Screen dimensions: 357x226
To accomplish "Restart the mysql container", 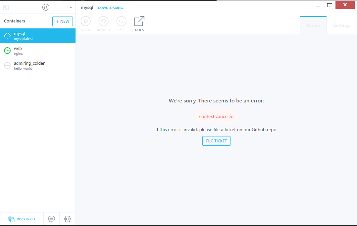I will [104, 23].
